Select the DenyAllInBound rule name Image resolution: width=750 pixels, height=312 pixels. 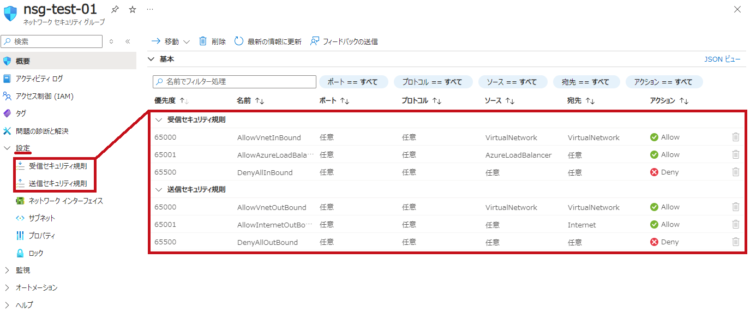[265, 172]
